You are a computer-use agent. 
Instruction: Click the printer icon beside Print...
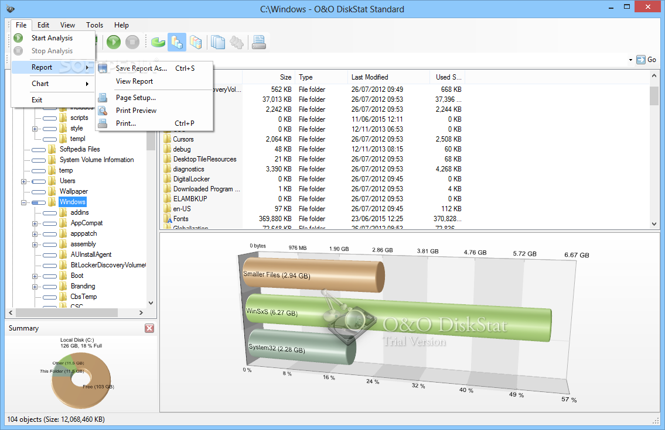click(x=103, y=123)
